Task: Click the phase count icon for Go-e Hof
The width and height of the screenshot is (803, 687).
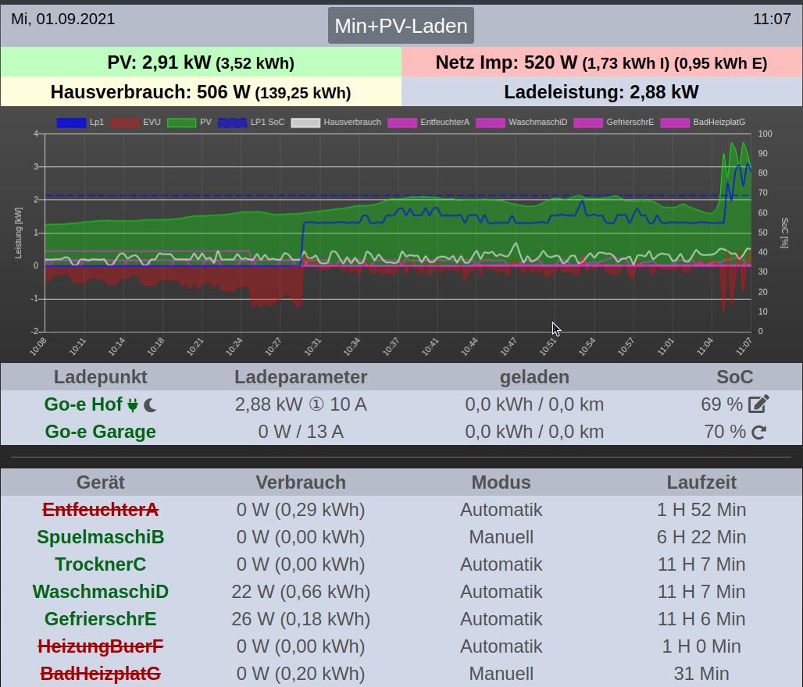Action: 316,404
